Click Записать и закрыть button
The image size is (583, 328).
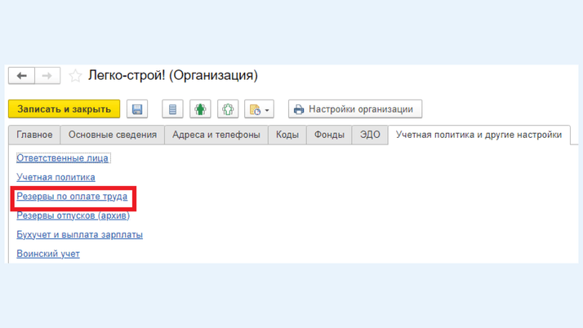pyautogui.click(x=64, y=109)
